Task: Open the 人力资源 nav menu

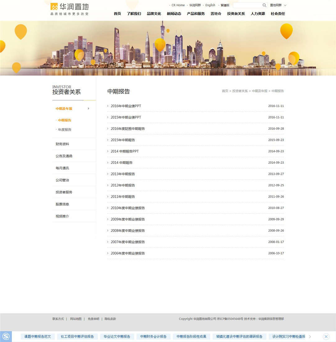Action: tap(258, 13)
